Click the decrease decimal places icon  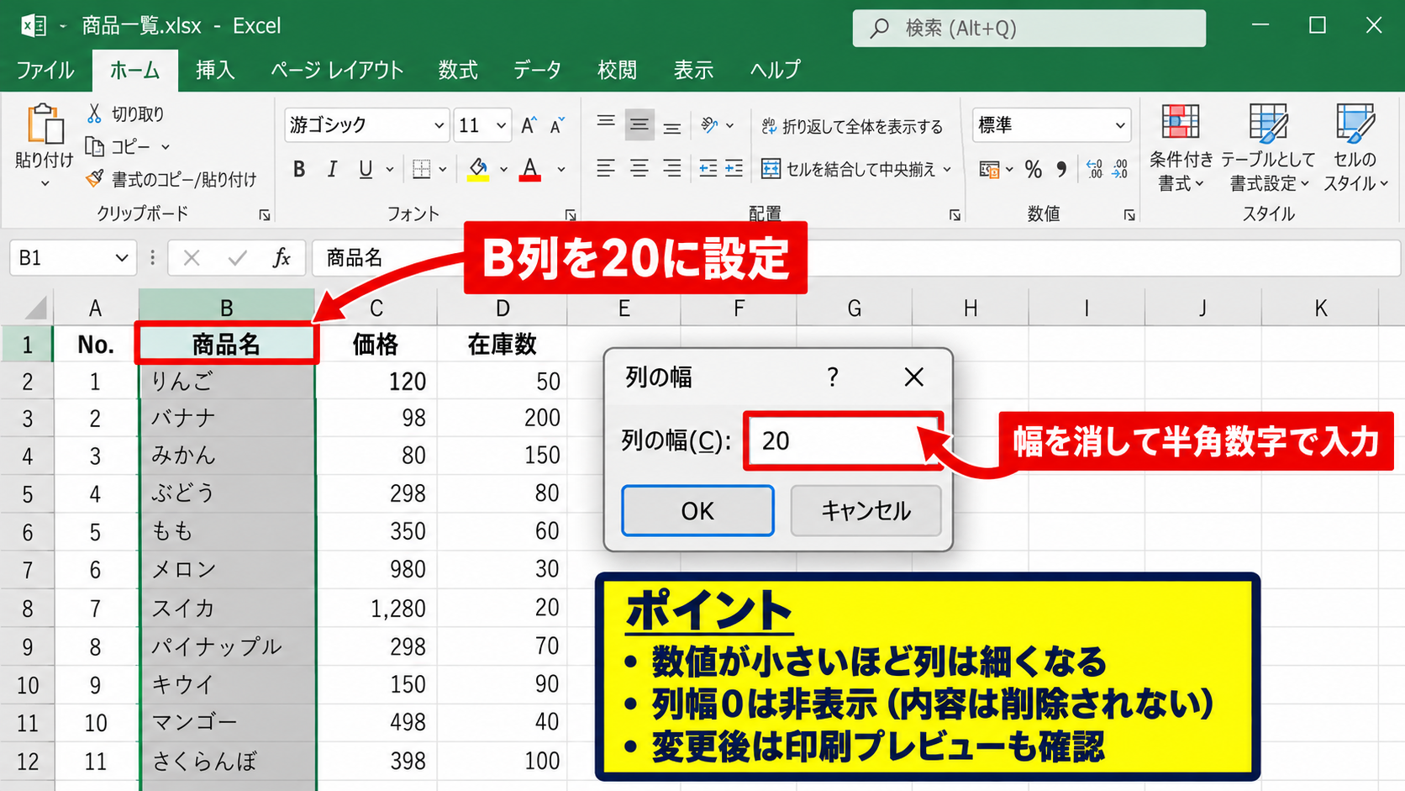1120,170
